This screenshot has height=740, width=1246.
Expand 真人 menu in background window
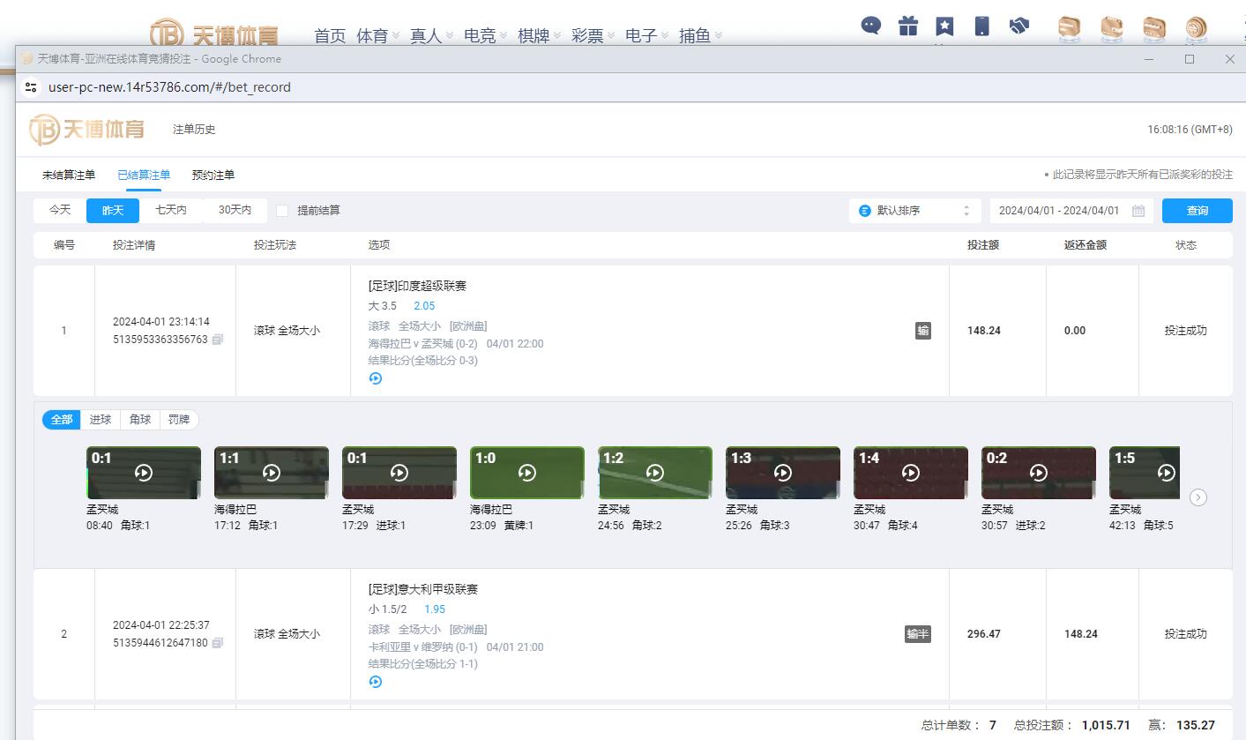click(432, 35)
